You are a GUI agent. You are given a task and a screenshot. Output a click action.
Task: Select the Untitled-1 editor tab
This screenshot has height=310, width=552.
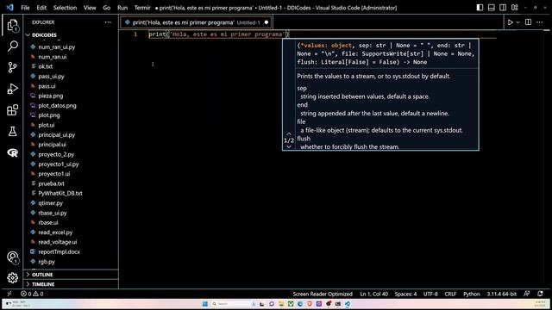tap(196, 22)
